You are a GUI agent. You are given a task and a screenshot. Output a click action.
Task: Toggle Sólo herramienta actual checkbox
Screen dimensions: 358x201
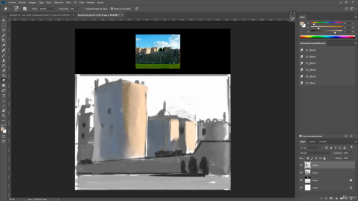tap(300, 136)
